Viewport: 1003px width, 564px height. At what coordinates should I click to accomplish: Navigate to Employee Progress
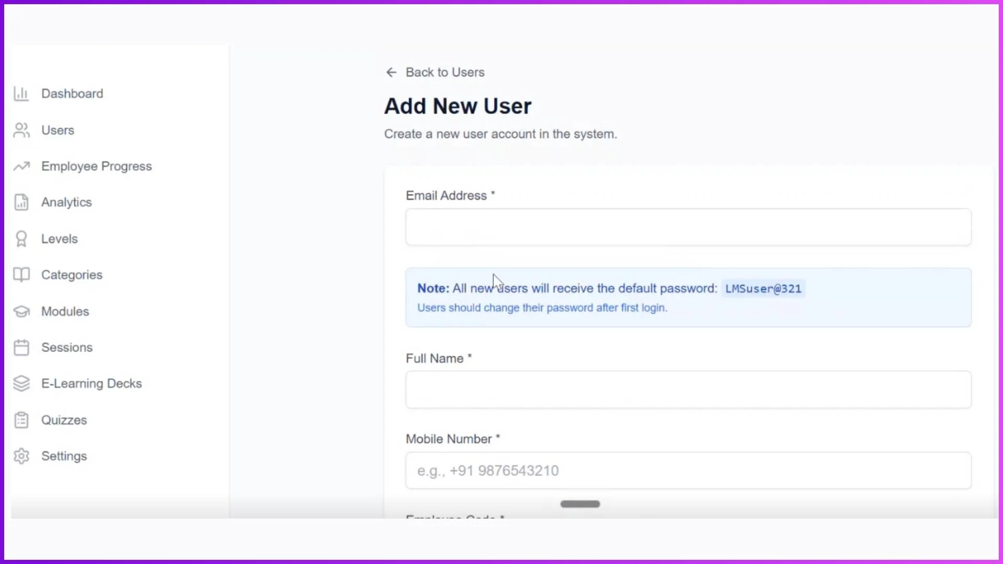pos(97,166)
